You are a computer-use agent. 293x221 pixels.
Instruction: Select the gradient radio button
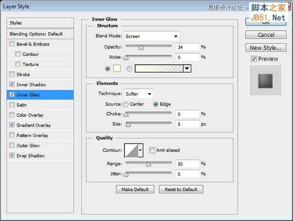tap(129, 69)
